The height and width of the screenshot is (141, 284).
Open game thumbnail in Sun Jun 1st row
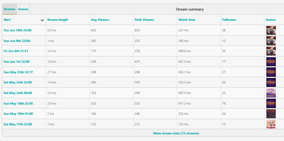271,62
